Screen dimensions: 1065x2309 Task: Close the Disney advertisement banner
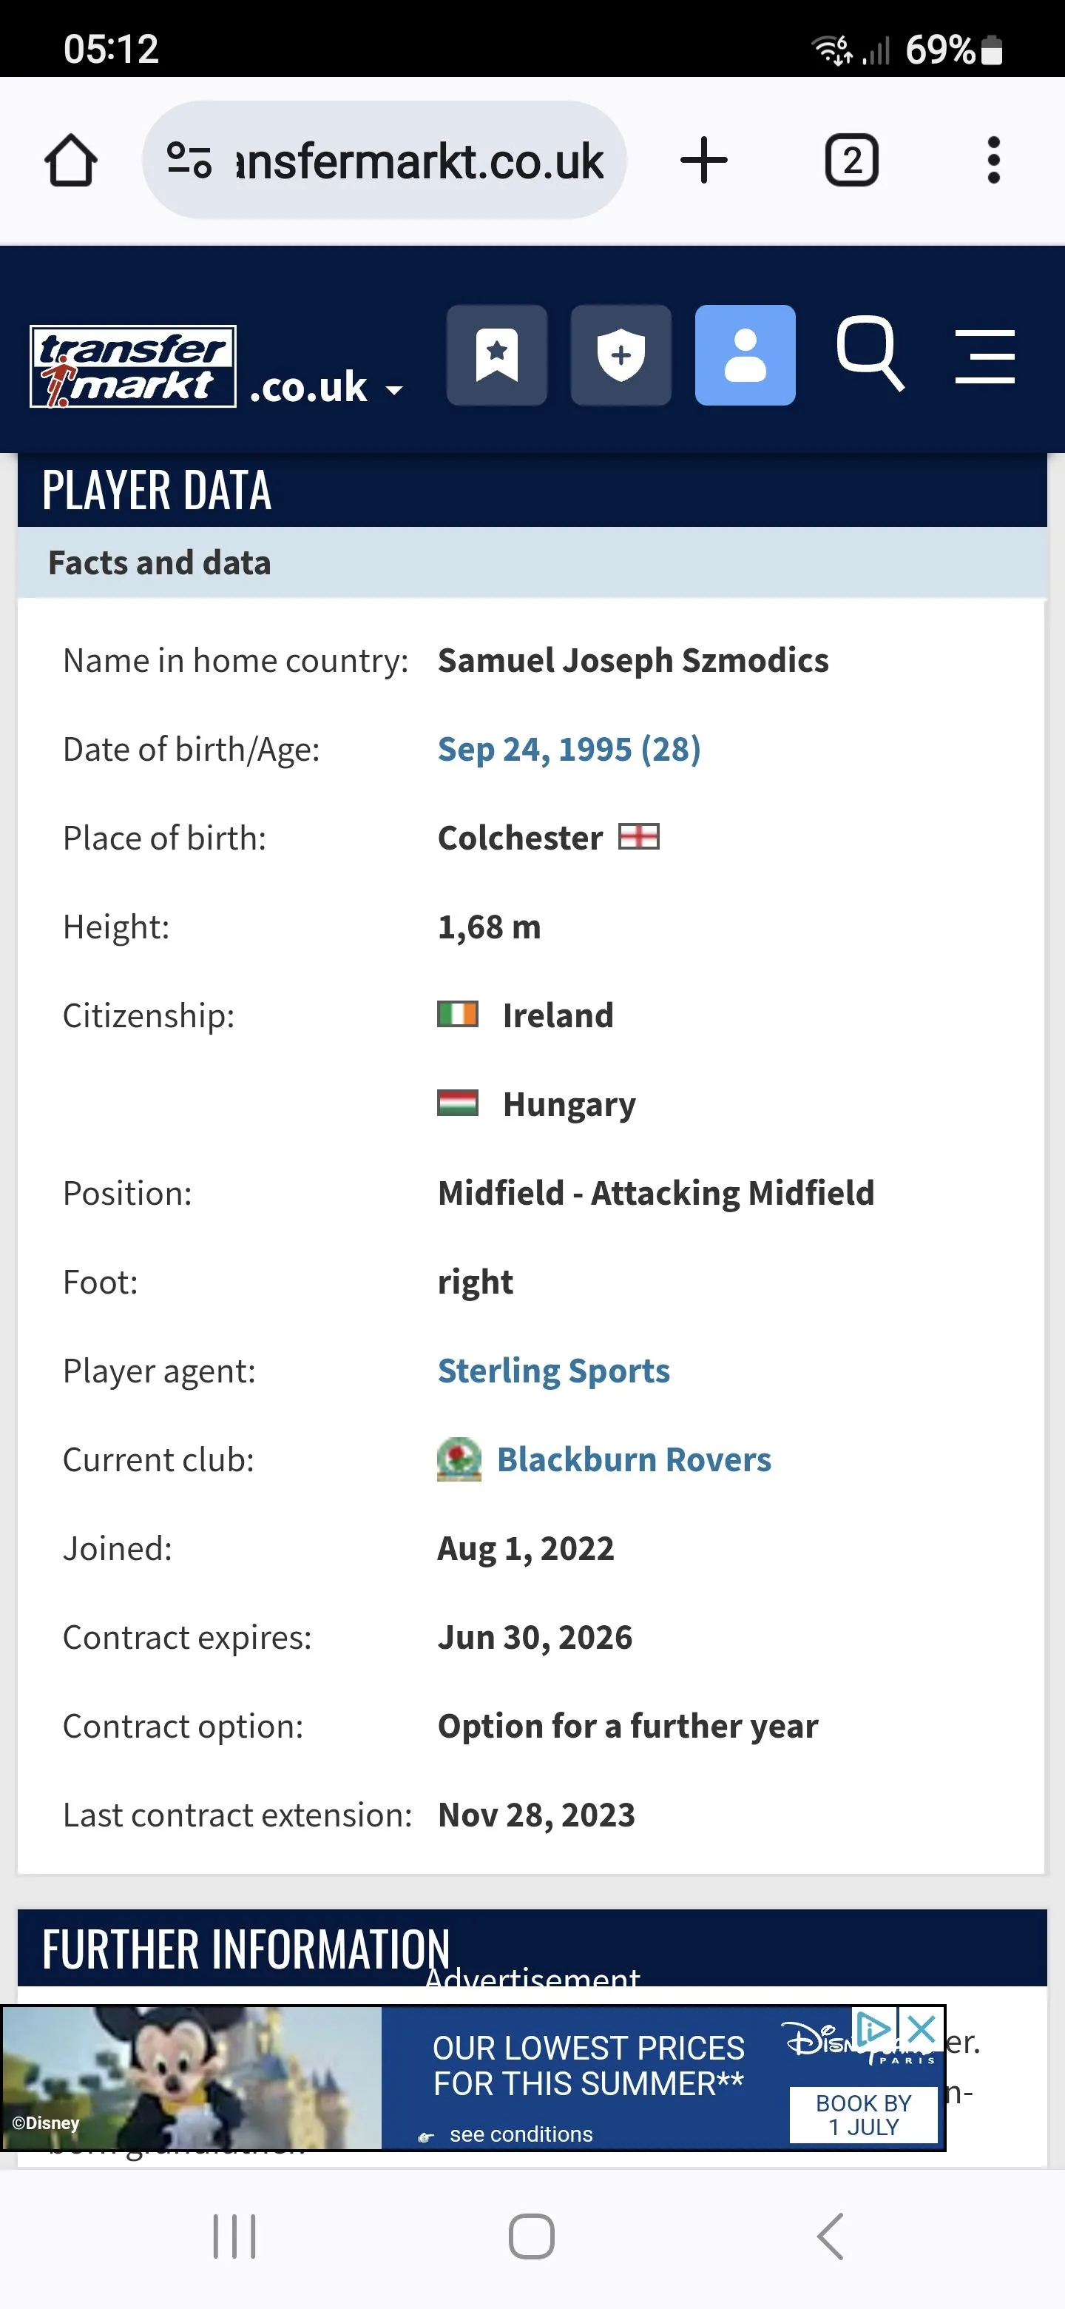pos(922,2028)
